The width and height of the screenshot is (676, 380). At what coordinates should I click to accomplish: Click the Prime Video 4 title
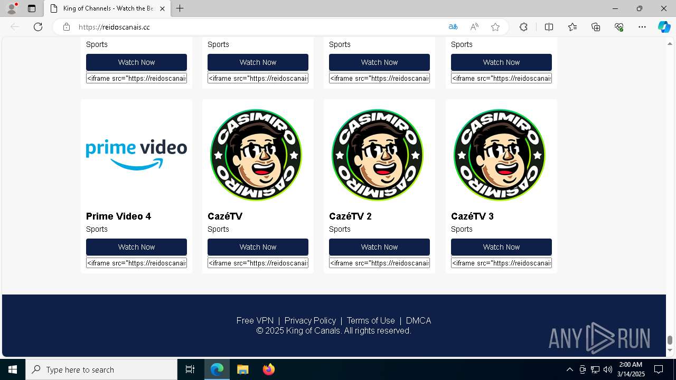pos(118,216)
